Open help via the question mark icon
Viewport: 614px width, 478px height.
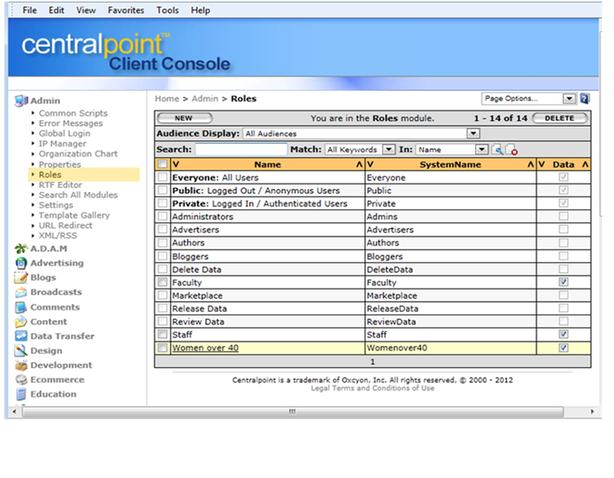click(585, 99)
